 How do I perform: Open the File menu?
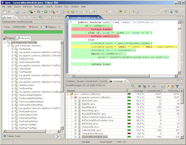tap(3, 7)
